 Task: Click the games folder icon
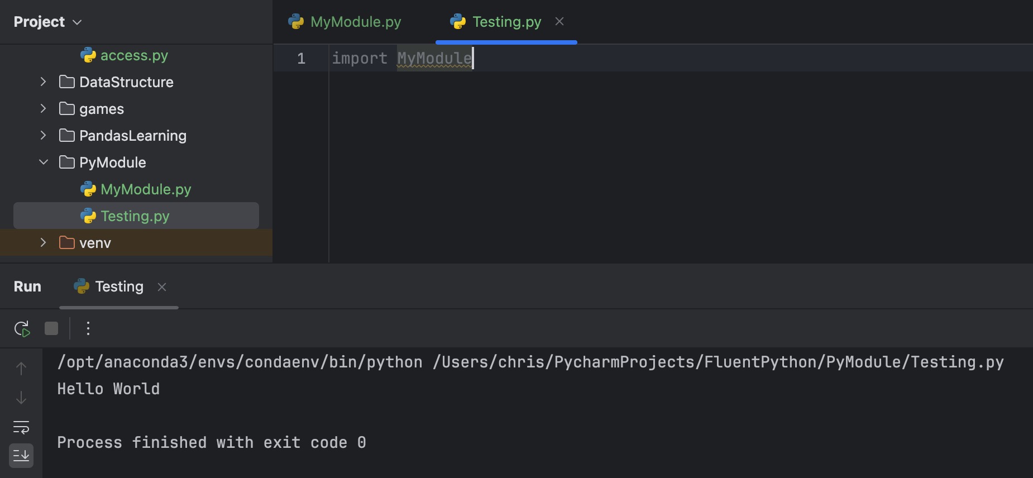67,109
